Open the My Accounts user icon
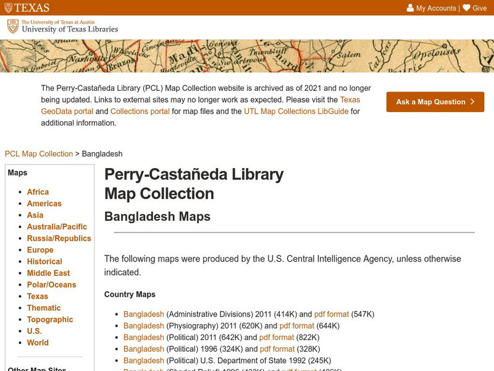 410,8
